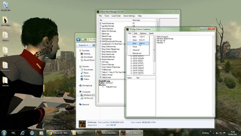Expand the GRUP (CONT) tree node
Viewport: 241px width, 136px height.
pyautogui.click(x=131, y=56)
